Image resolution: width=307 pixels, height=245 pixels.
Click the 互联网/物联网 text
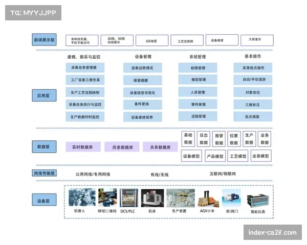click(x=223, y=174)
